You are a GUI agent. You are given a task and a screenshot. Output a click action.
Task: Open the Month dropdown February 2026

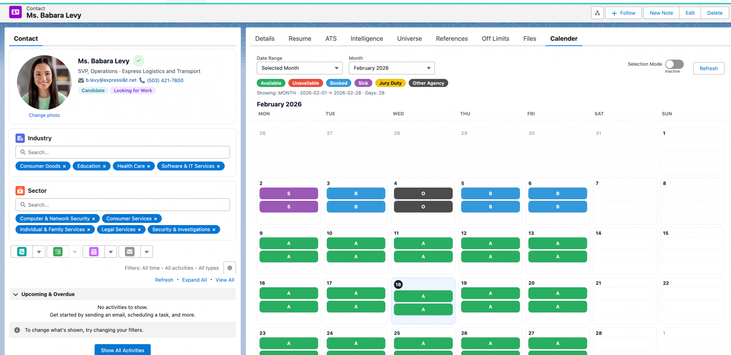[391, 68]
